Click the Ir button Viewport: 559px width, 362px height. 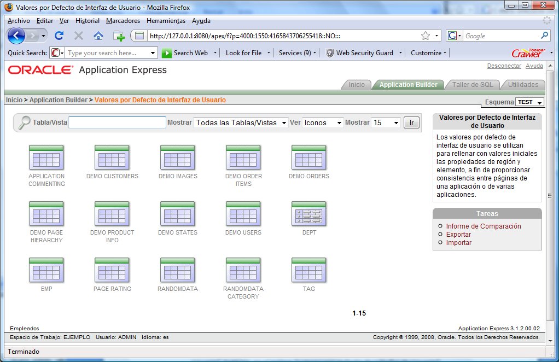tap(411, 122)
